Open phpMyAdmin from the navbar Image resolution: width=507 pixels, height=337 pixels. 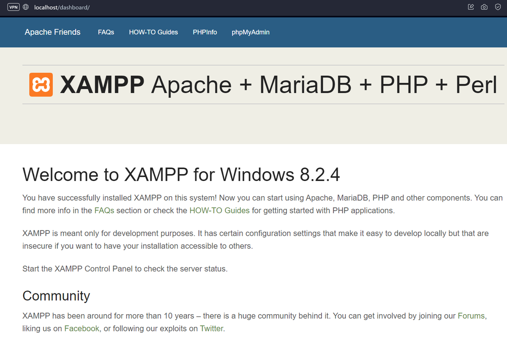tap(251, 32)
